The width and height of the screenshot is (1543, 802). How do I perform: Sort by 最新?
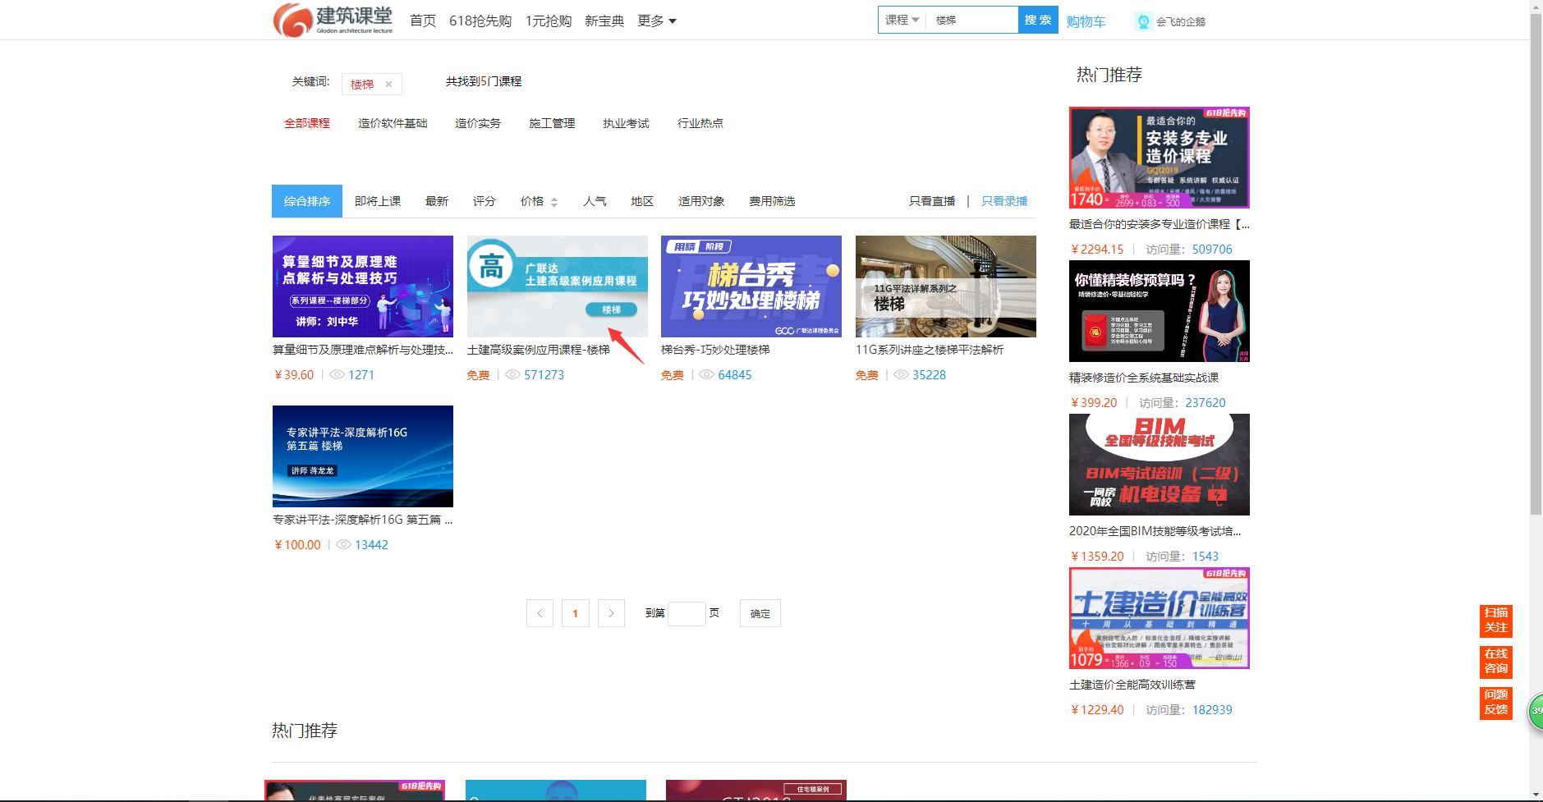click(437, 201)
